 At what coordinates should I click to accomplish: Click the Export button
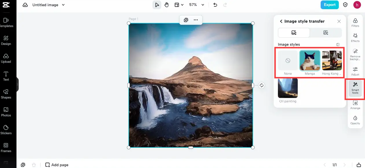pyautogui.click(x=330, y=5)
